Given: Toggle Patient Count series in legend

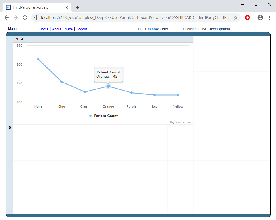Looking at the screenshot, I should coord(103,116).
